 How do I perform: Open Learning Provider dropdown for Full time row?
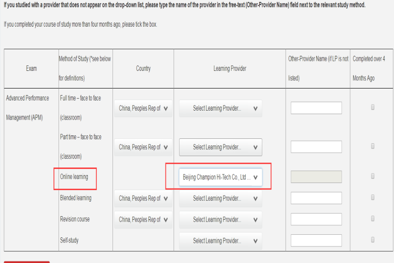click(220, 109)
